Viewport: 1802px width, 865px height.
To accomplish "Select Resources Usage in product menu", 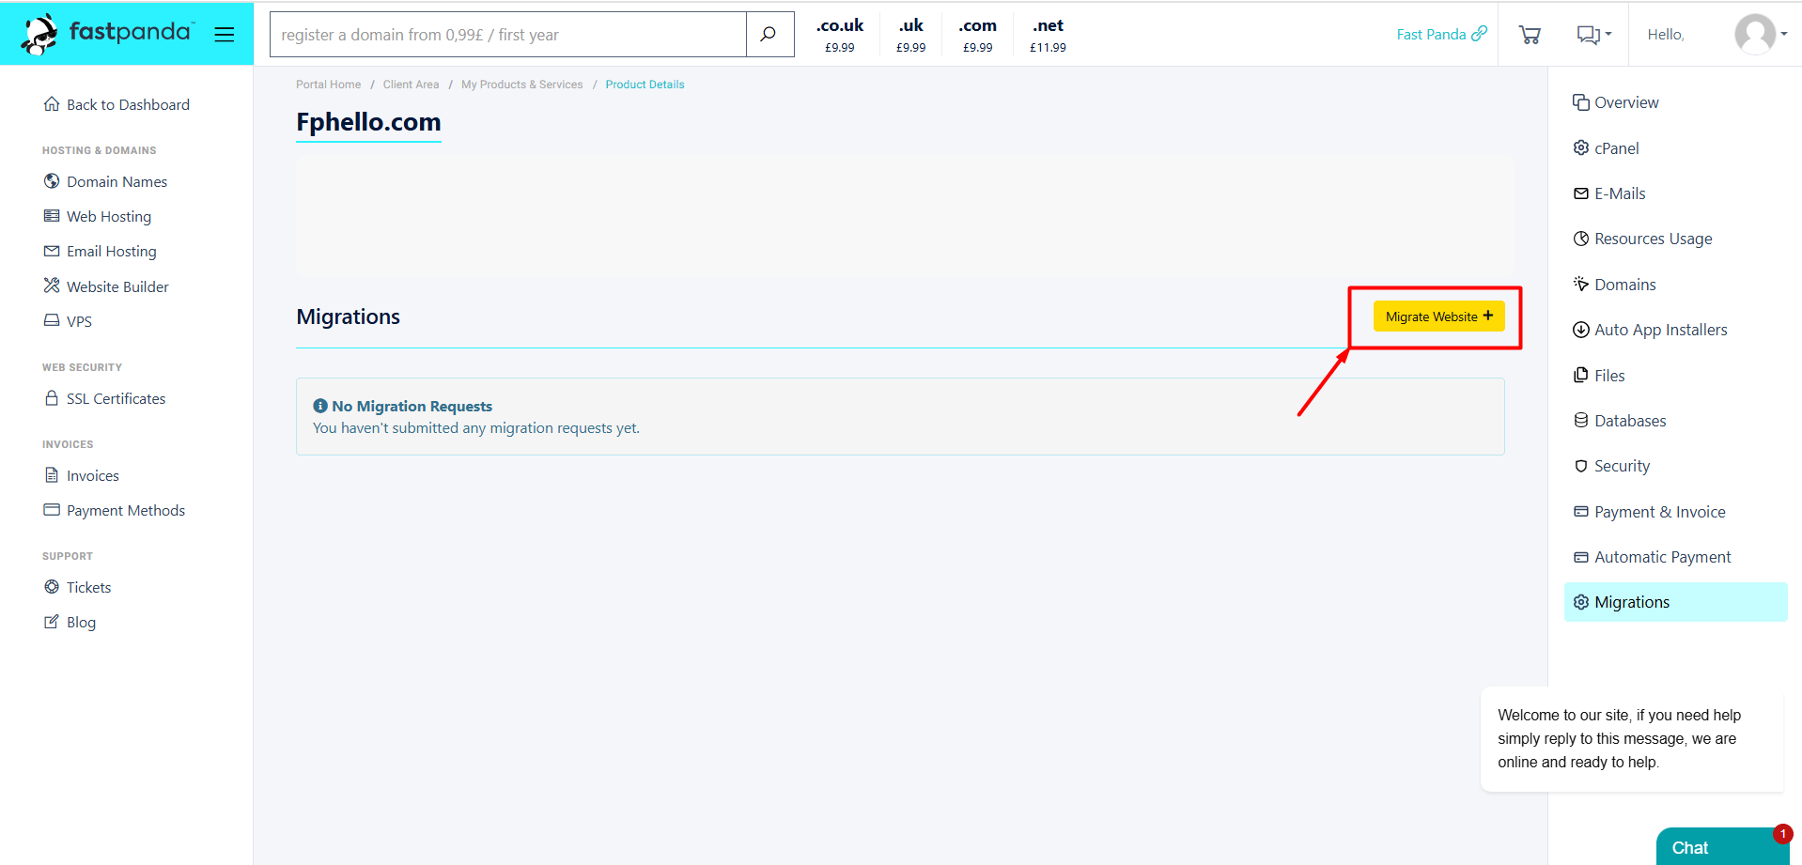I will point(1652,239).
